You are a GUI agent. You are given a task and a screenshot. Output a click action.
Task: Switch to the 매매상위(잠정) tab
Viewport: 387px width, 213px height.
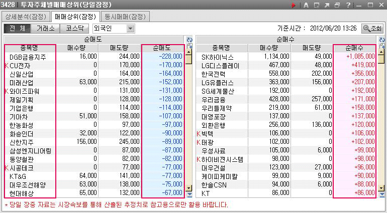pyautogui.click(x=75, y=17)
